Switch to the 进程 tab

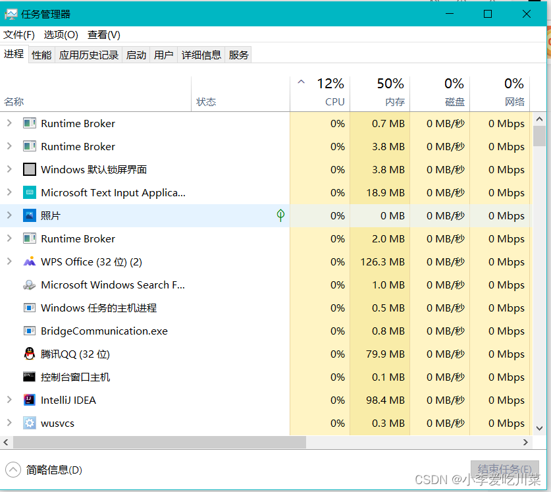pos(14,54)
